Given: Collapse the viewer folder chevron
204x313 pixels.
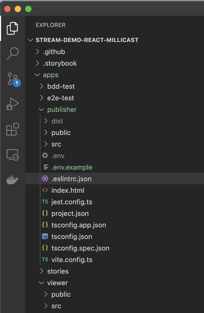Looking at the screenshot, I should [x=41, y=283].
